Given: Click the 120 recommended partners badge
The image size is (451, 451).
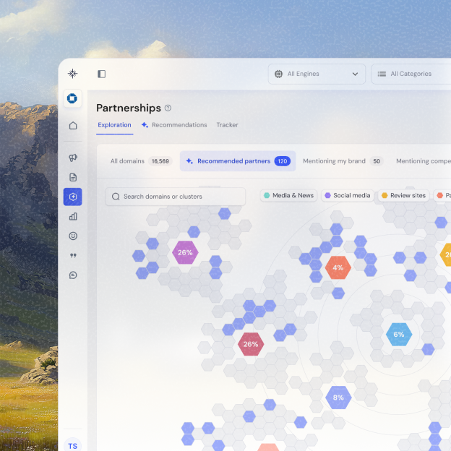Looking at the screenshot, I should [283, 161].
